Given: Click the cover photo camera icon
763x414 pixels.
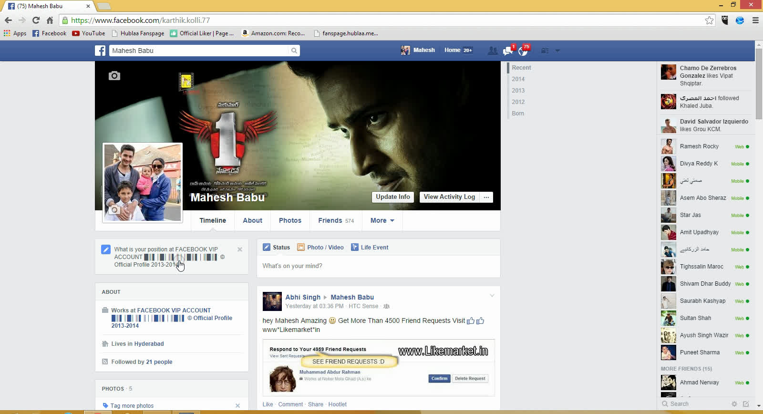Looking at the screenshot, I should (114, 76).
